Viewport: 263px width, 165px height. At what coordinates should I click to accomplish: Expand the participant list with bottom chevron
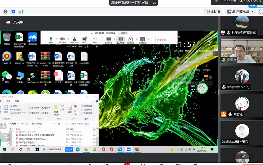click(x=243, y=156)
